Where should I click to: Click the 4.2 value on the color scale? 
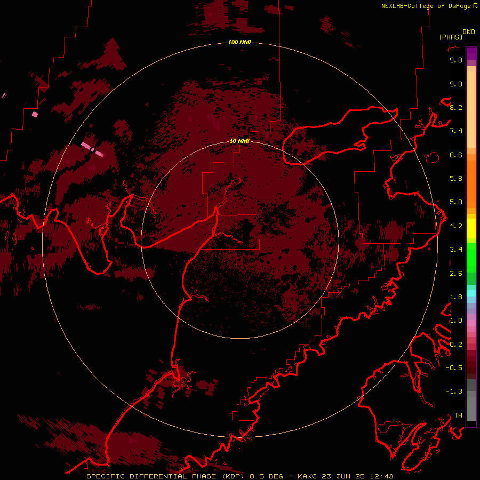[x=456, y=226]
